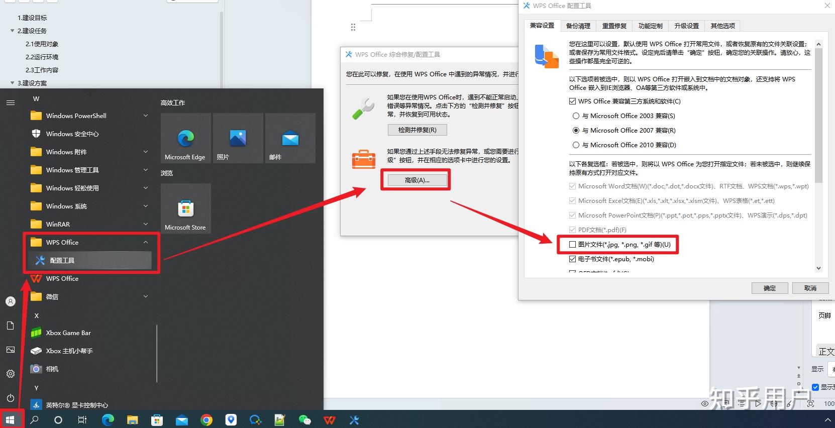Screen dimensions: 835x428
Task: Expand the Windows 轻松使用 folder
Action: click(146, 188)
